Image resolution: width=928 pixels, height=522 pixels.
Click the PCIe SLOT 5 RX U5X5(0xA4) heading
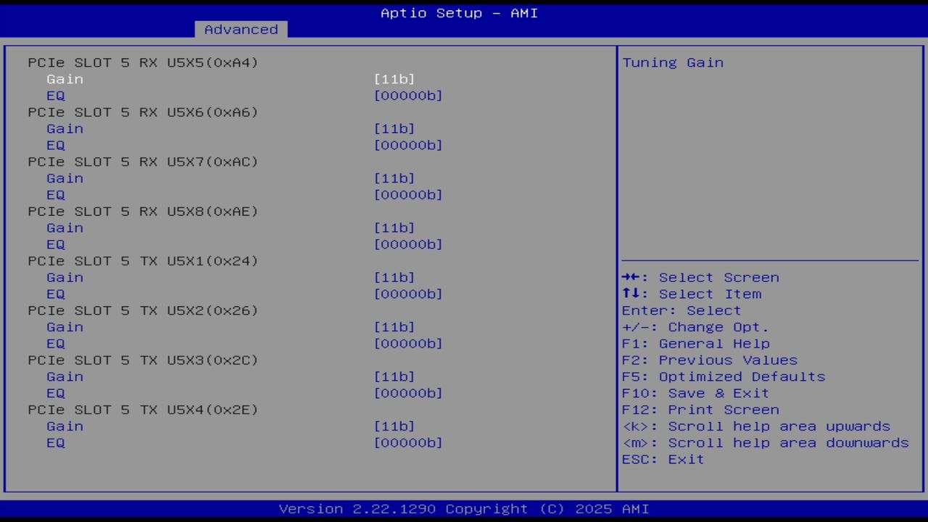[x=144, y=62]
